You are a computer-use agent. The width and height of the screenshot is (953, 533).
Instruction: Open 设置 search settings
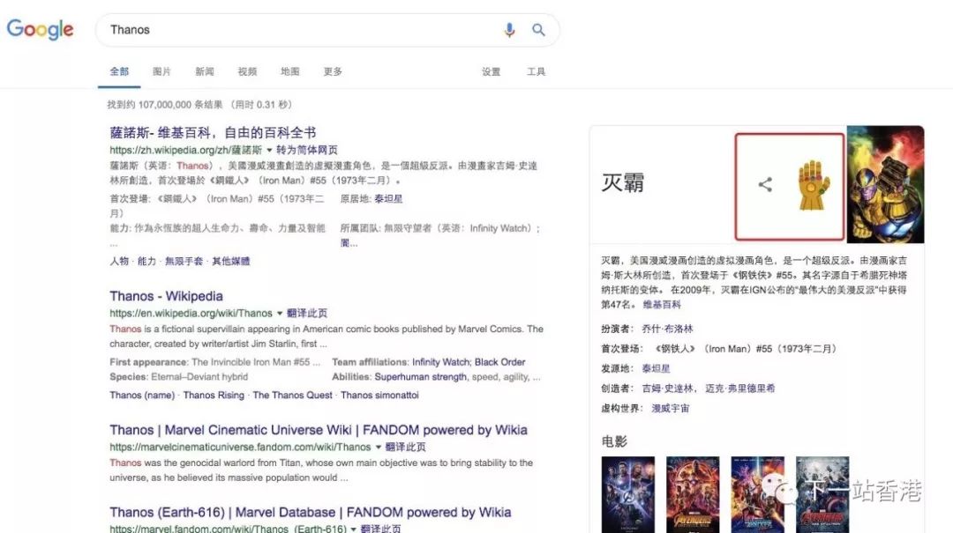[492, 71]
